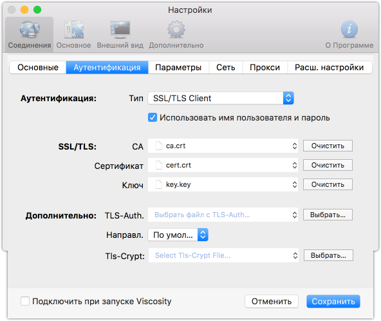
Task: Enable Подключить при запуске Viscosity checkbox
Action: pos(25,301)
